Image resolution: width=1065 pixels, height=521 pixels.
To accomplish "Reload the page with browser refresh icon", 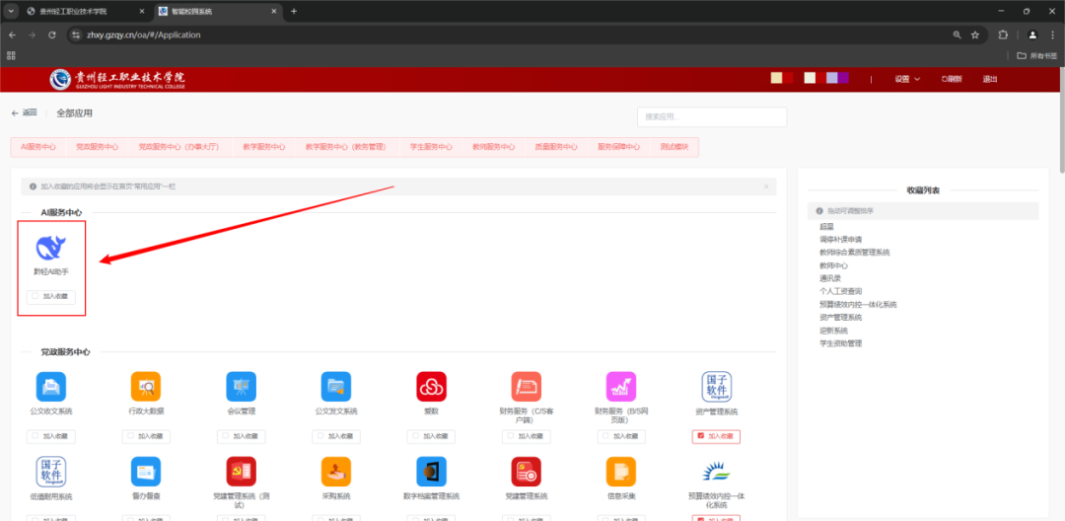I will coord(51,35).
